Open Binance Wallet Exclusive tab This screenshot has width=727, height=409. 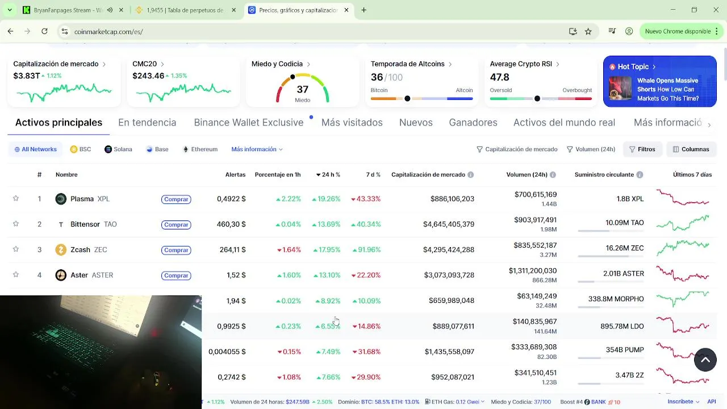tap(249, 123)
